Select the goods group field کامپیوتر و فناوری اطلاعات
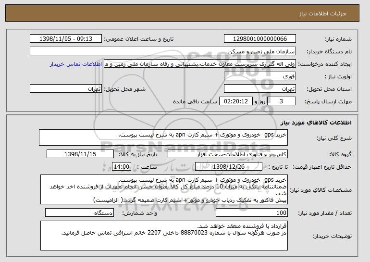Viewport: 370px width, 262px height. [228, 154]
